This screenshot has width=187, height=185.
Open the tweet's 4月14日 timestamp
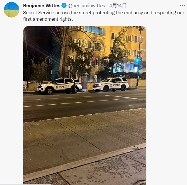coord(118,6)
